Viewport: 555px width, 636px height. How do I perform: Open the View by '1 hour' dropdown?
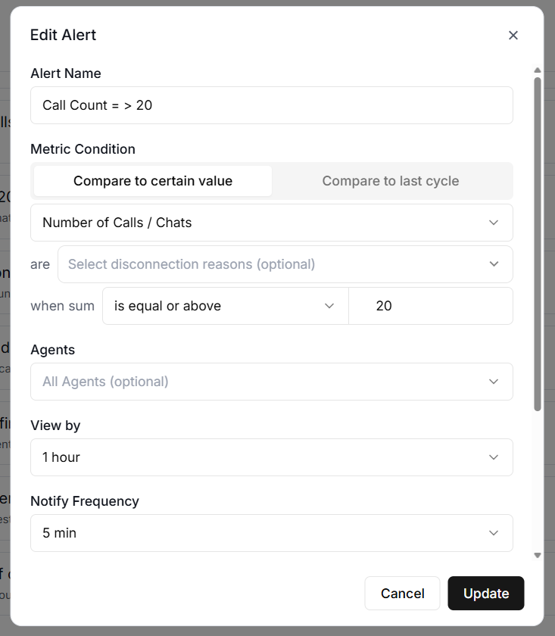click(257, 457)
